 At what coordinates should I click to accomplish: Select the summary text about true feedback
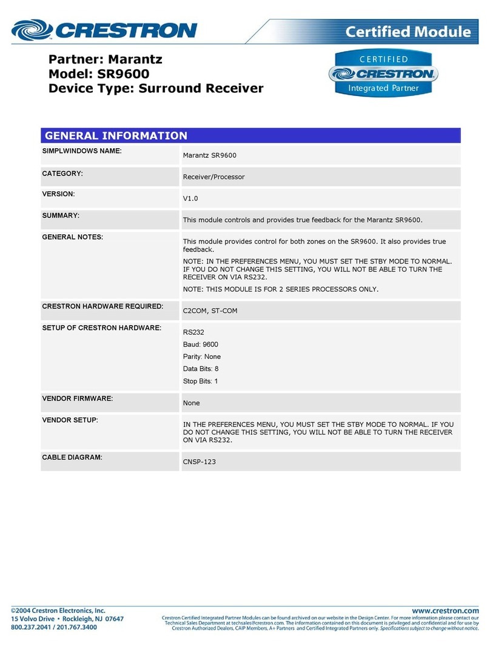tap(303, 220)
